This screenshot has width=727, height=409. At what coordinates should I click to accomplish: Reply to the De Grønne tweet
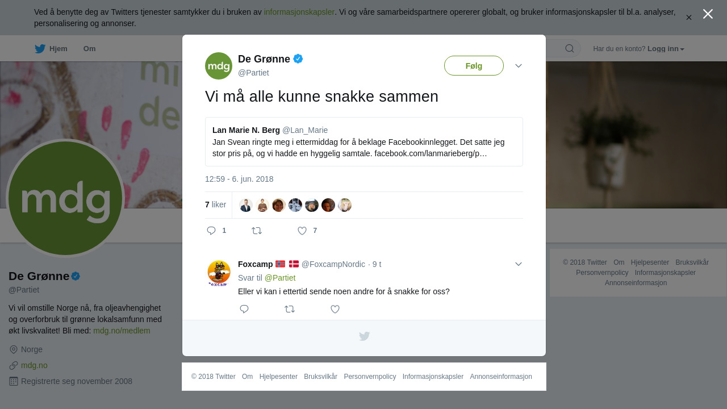pos(211,231)
